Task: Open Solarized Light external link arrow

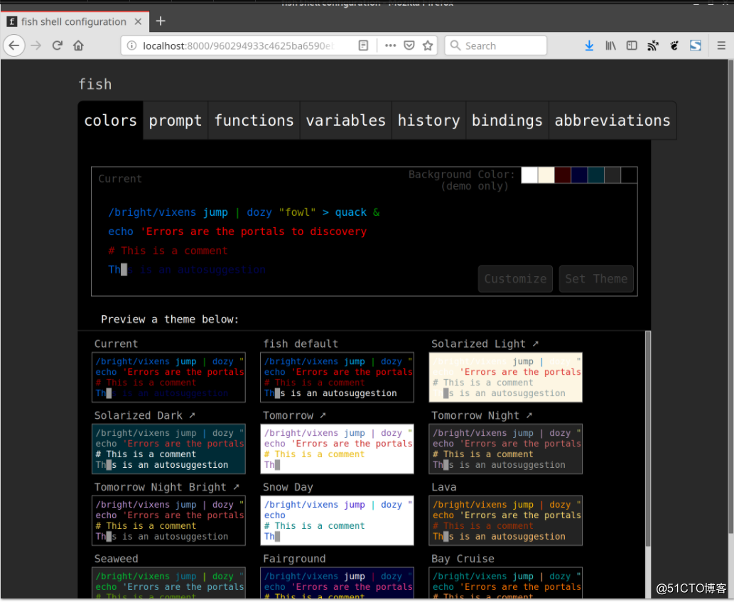Action: pyautogui.click(x=536, y=344)
